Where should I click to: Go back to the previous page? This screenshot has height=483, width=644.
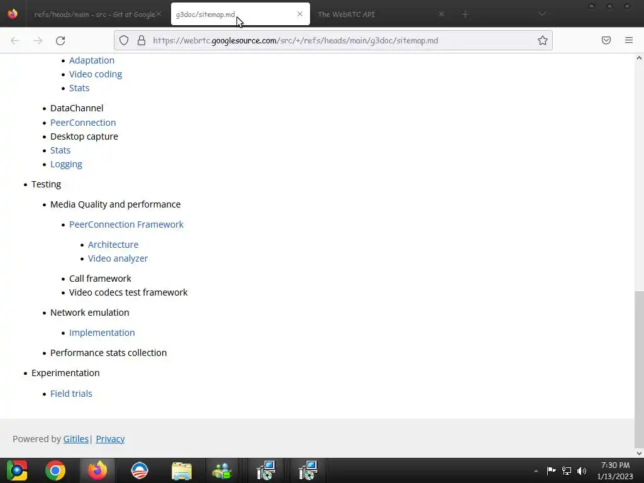click(15, 40)
